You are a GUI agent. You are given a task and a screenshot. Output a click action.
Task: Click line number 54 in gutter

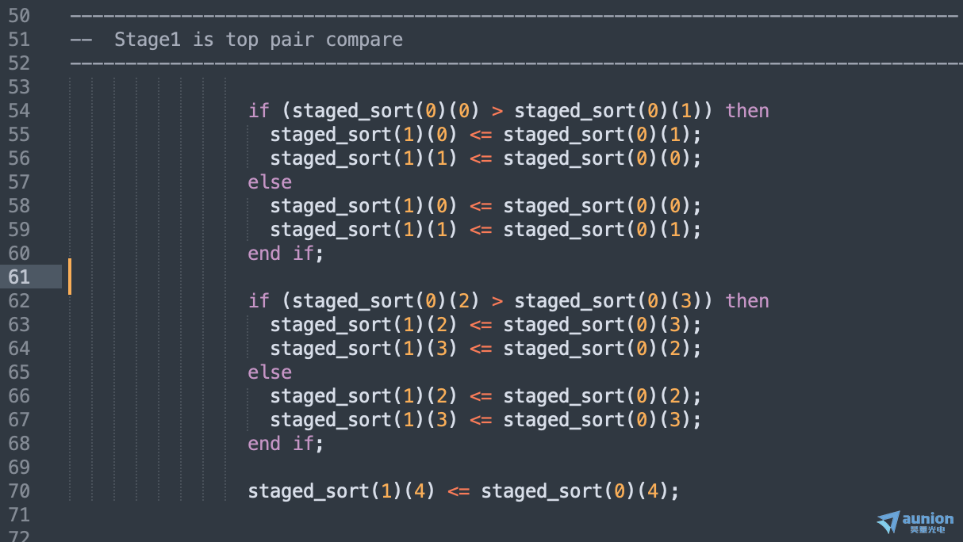[x=19, y=110]
